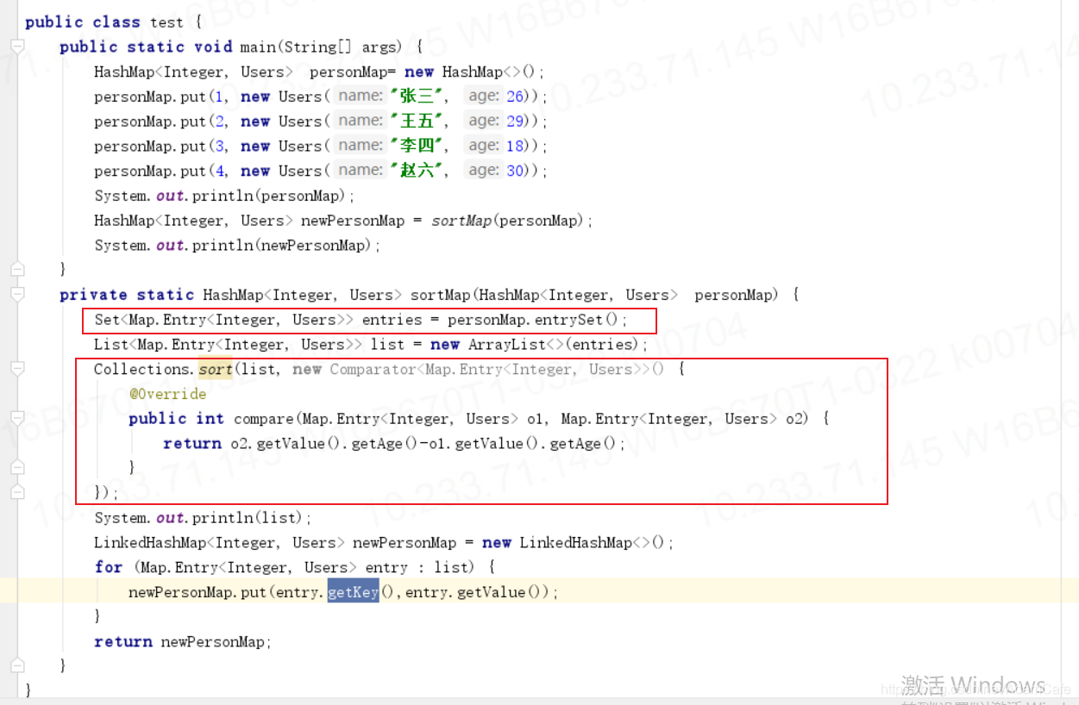The width and height of the screenshot is (1079, 705).
Task: Click the age value 26
Action: pos(515,97)
